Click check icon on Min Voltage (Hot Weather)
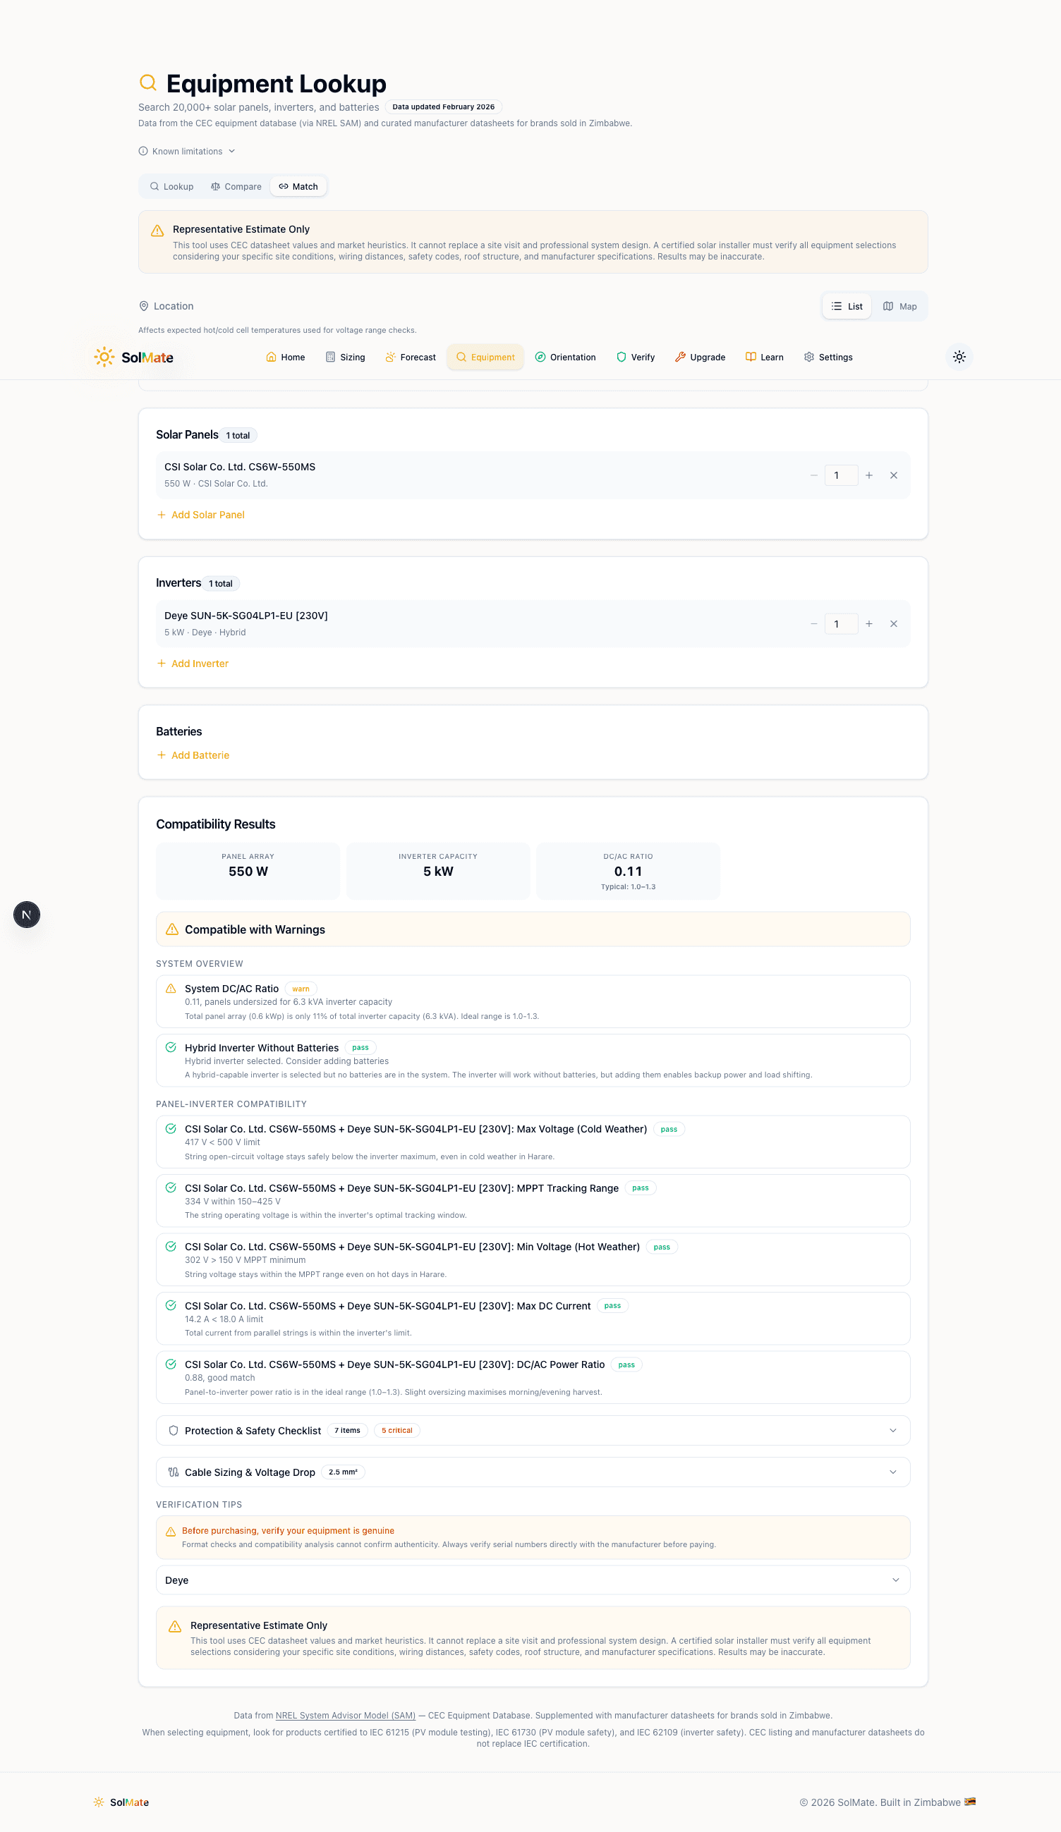 tap(171, 1247)
